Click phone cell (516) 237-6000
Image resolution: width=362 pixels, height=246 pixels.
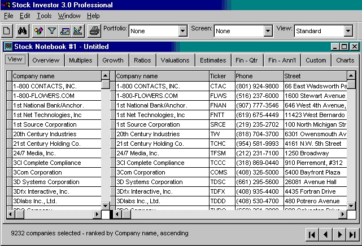(x=259, y=96)
